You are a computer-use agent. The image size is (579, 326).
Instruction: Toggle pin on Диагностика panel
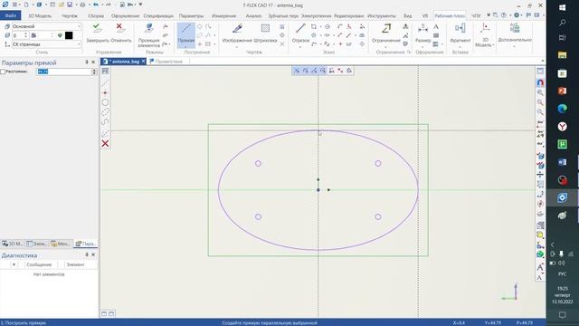[x=87, y=255]
